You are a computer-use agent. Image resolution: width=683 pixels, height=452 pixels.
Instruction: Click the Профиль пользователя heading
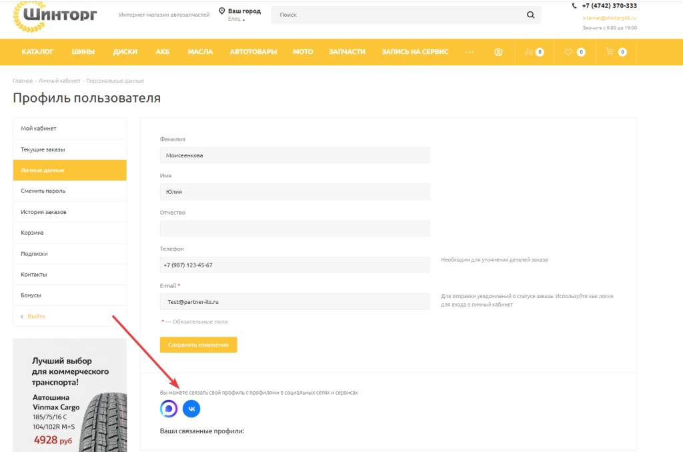(87, 97)
